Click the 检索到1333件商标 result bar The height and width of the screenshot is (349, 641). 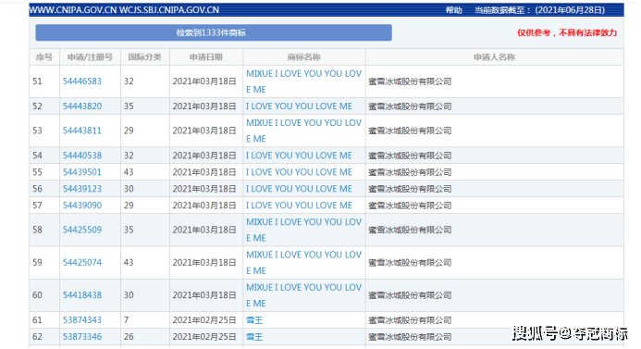pos(214,32)
